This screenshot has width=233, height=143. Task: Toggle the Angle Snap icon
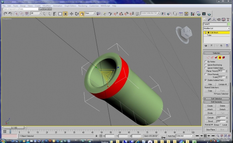[121, 14]
